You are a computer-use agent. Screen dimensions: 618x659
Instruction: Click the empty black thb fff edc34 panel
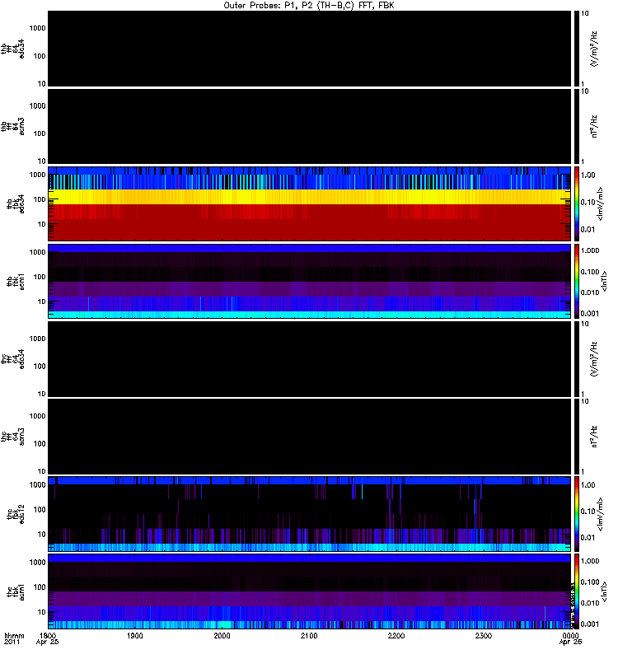coord(309,49)
